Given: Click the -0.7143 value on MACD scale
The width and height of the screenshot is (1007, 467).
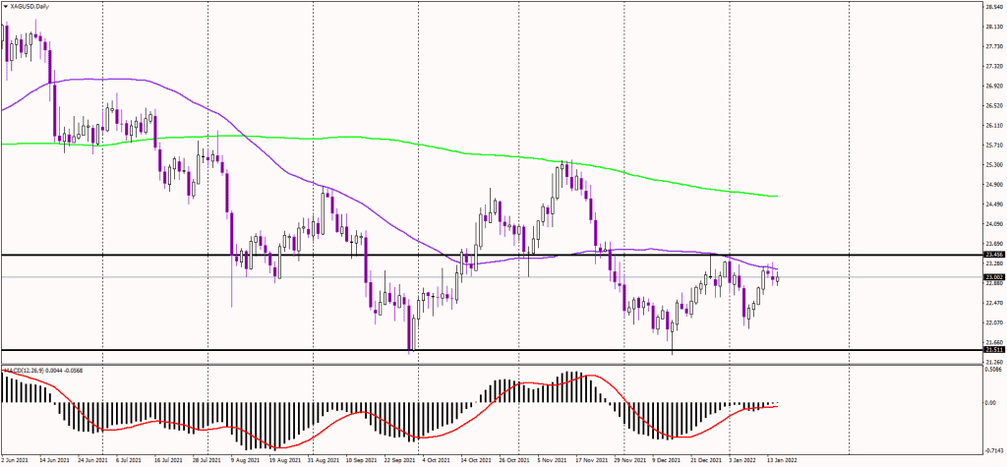Looking at the screenshot, I should (x=993, y=449).
